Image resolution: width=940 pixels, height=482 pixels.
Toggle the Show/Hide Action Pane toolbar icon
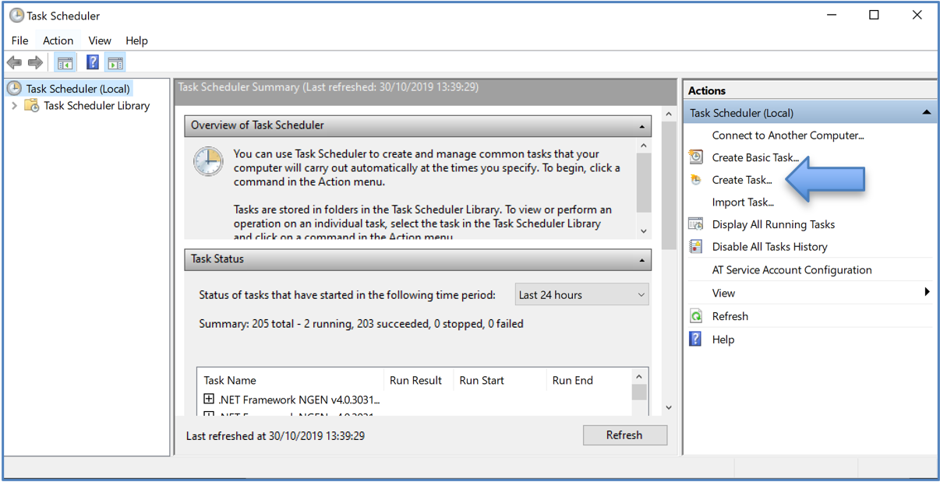click(x=115, y=62)
